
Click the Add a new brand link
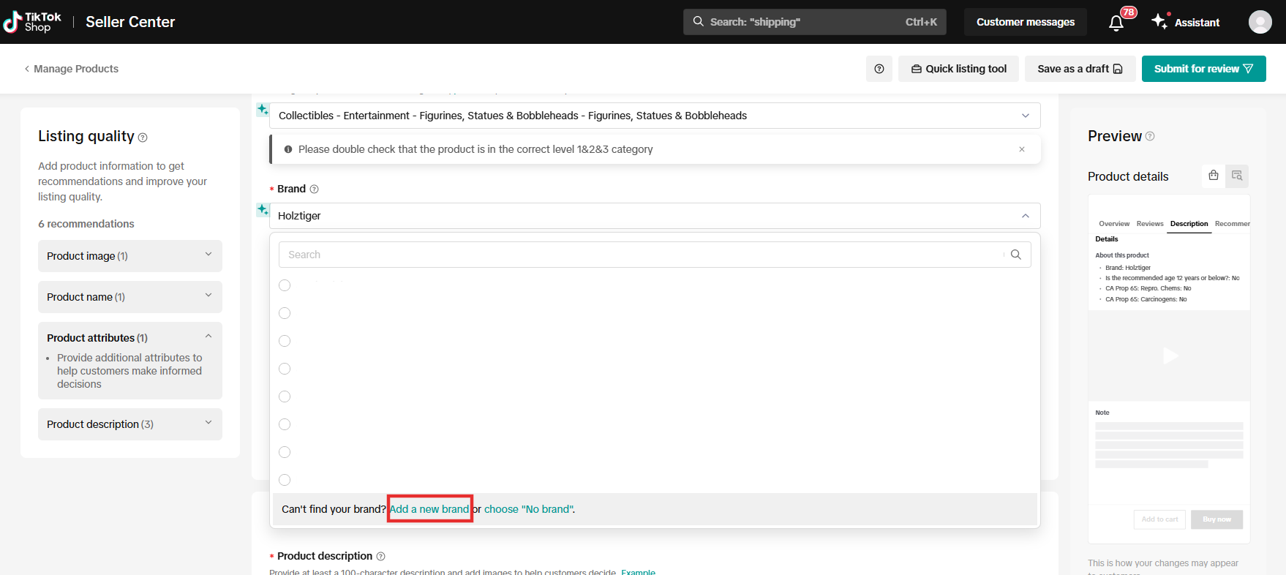(429, 509)
